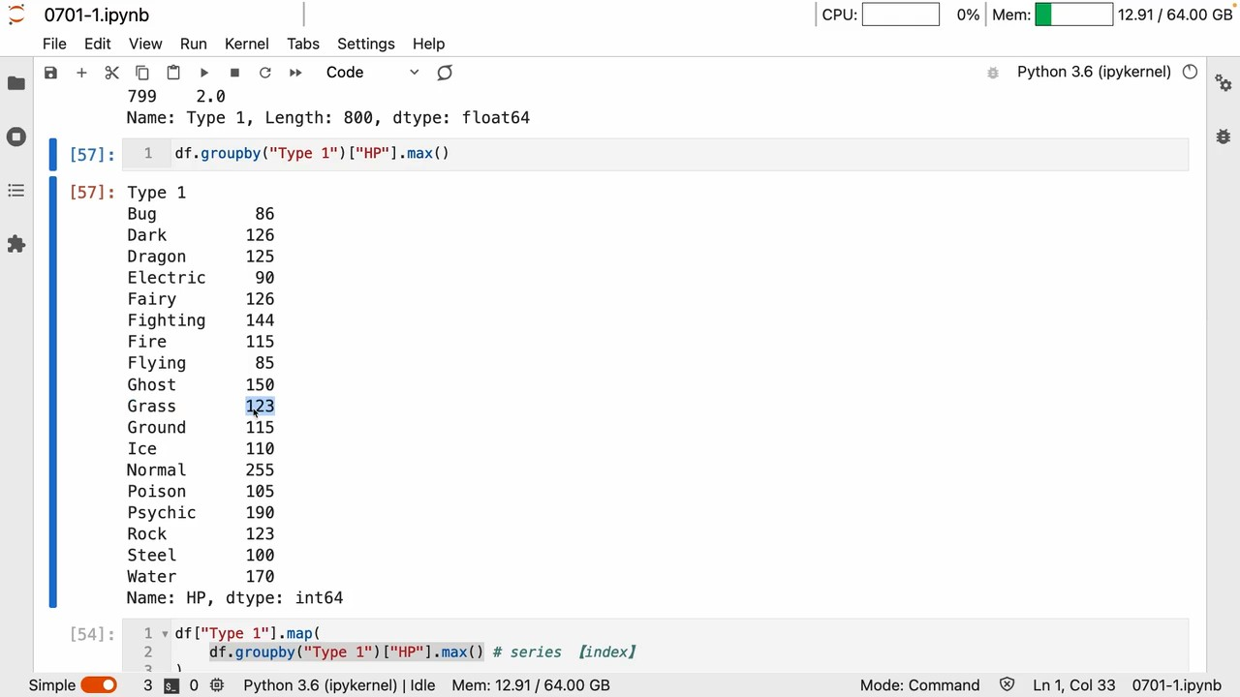Click the Water row value 170
The width and height of the screenshot is (1240, 697).
tap(260, 577)
